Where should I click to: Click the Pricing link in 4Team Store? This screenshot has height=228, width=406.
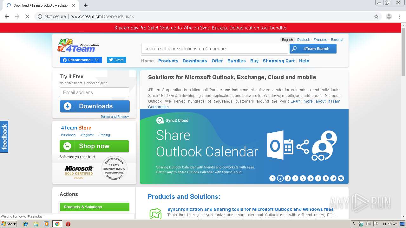(x=105, y=135)
